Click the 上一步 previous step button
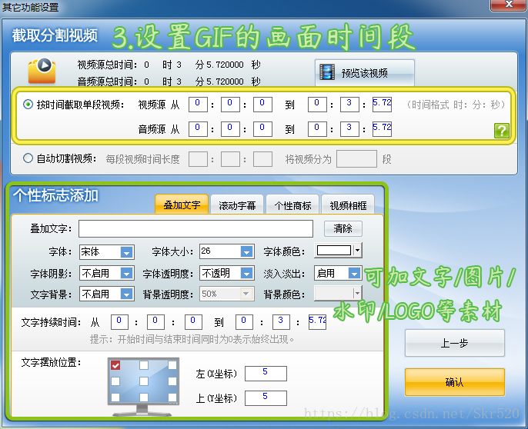 click(455, 343)
